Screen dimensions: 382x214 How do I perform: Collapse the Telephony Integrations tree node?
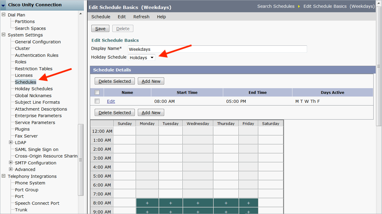4,176
